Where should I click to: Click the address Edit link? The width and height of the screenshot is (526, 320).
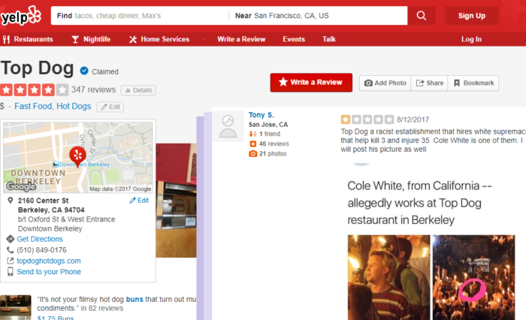139,201
